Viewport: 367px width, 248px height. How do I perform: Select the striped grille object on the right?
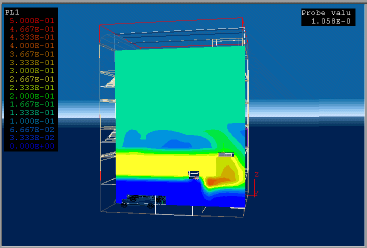pyautogui.click(x=226, y=155)
